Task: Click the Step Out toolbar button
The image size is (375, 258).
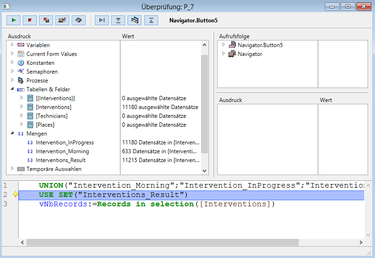Action: [x=151, y=20]
